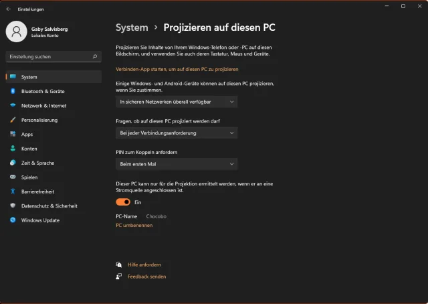Click the Windows Update refresh icon
The height and width of the screenshot is (304, 428).
click(13, 220)
